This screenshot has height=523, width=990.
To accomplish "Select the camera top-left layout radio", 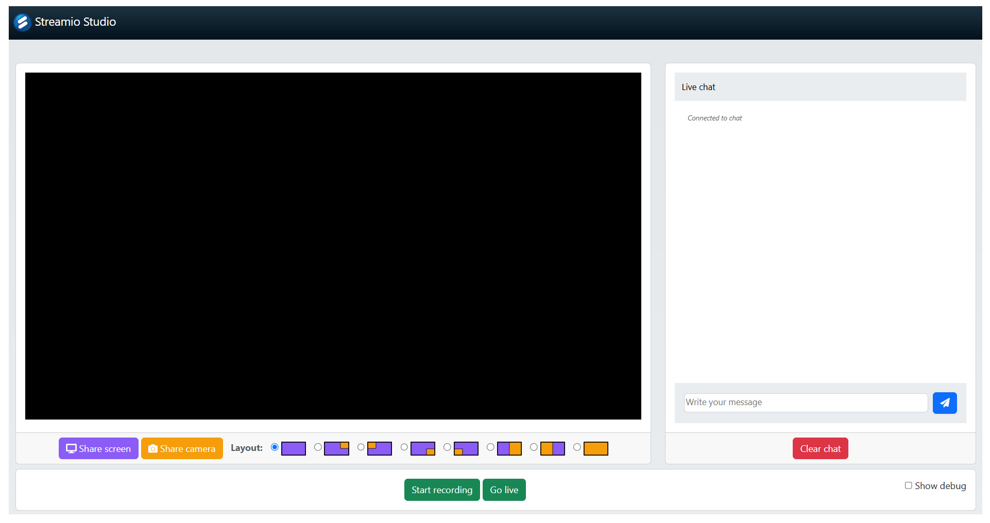I will click(361, 448).
